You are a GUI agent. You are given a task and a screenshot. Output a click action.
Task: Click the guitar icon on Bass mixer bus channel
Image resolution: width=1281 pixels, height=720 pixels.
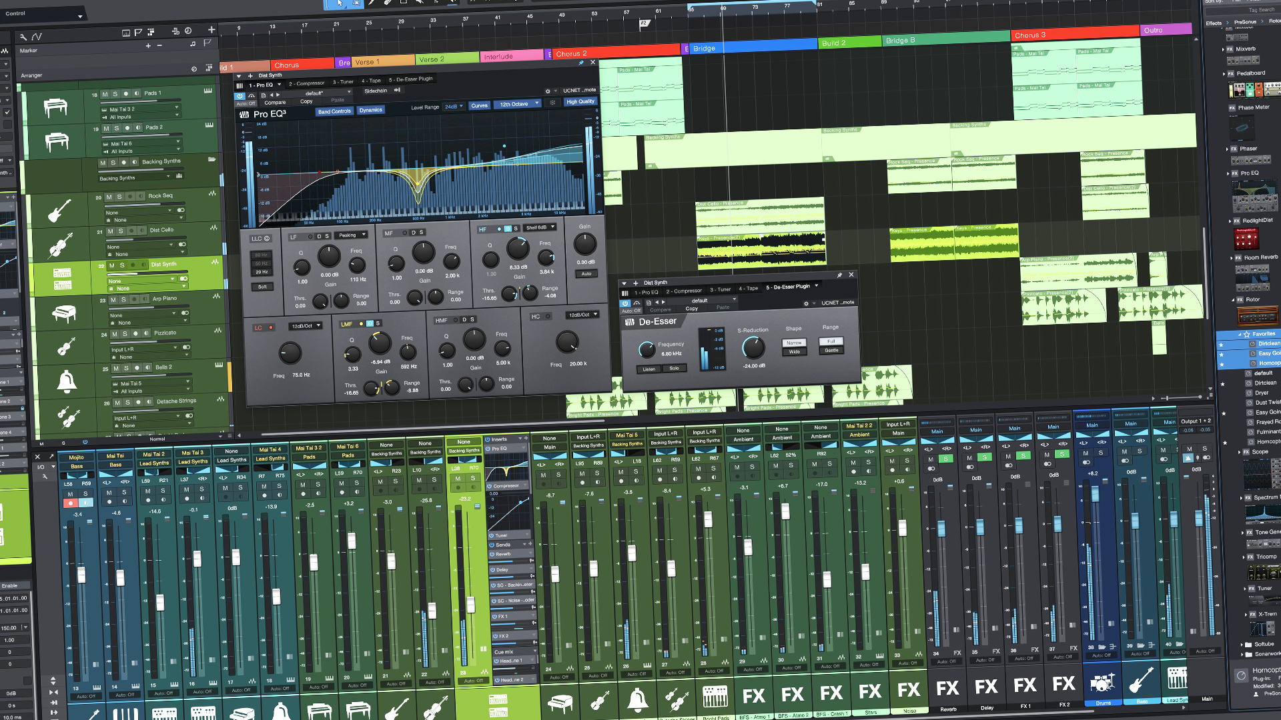[x=1141, y=680]
